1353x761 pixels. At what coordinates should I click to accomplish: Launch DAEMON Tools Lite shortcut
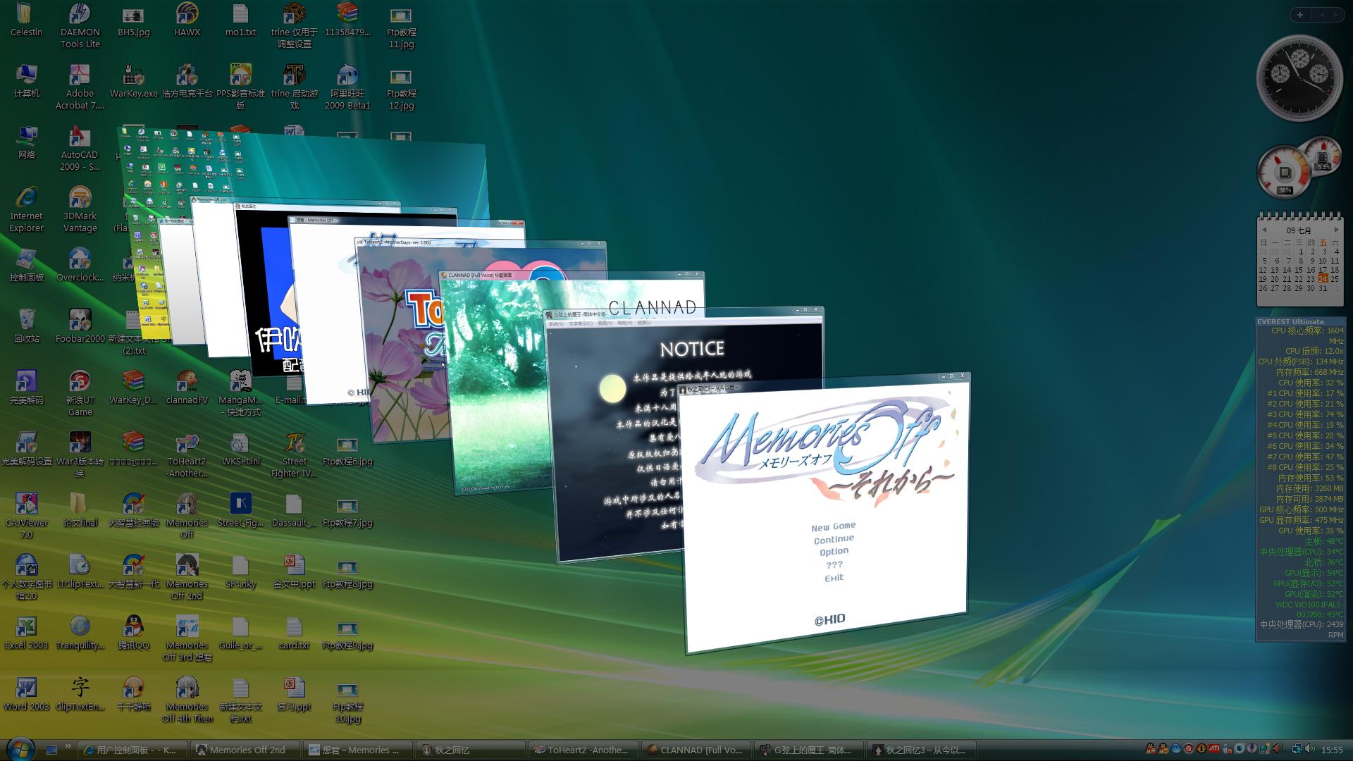tap(80, 25)
